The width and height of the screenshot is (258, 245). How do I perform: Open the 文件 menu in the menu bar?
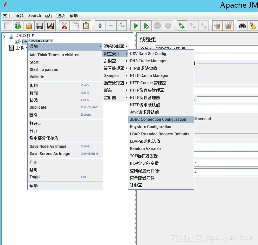tap(7, 16)
